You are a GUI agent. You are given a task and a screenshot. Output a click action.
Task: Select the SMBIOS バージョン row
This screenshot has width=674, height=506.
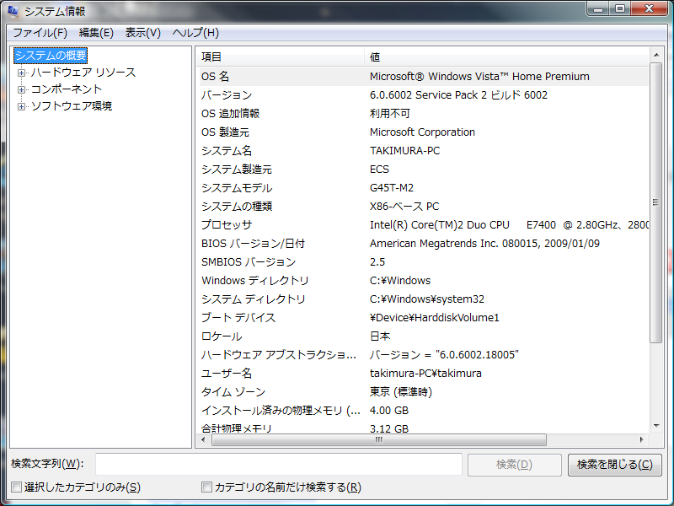pos(423,262)
